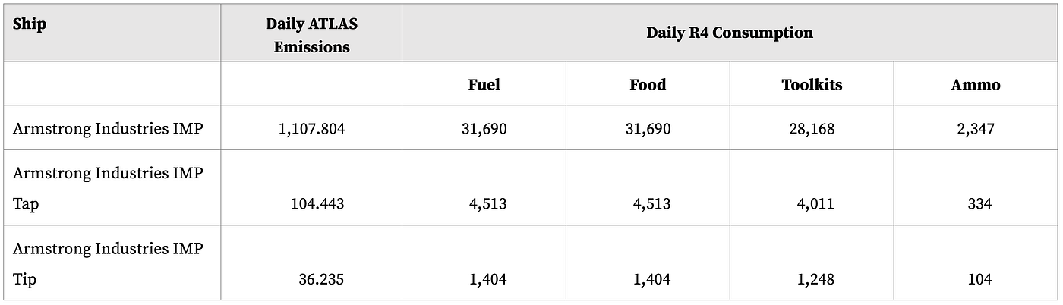
Task: Select the 4,513 value under Food
Action: click(x=651, y=203)
